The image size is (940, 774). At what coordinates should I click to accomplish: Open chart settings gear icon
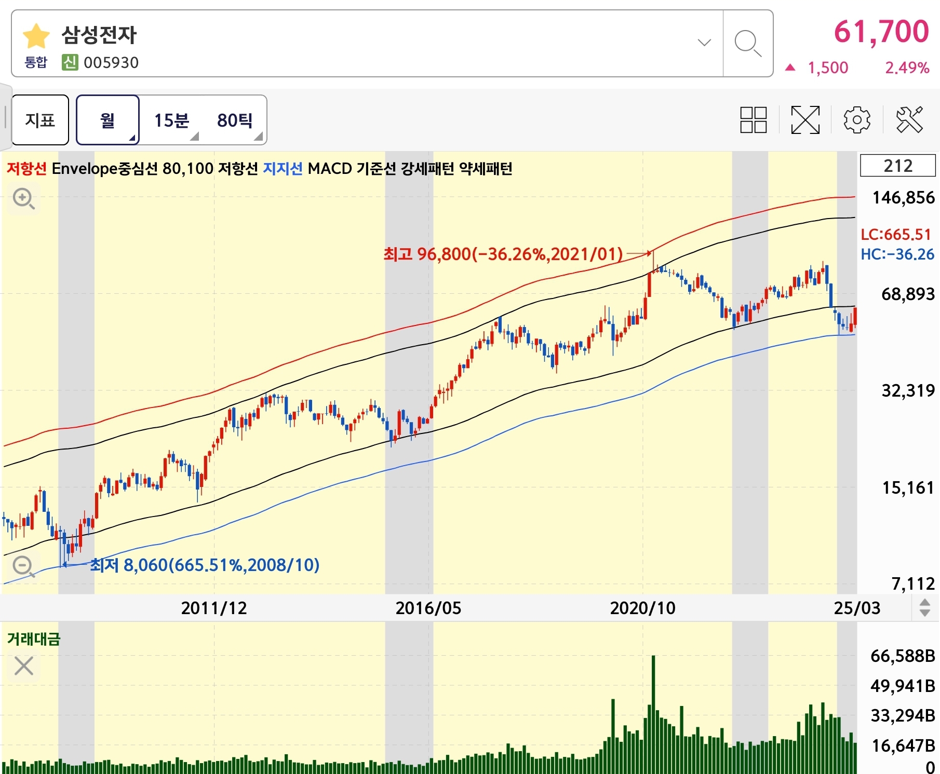click(857, 120)
